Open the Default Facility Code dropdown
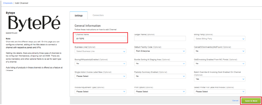The image size is (262, 105). tap(160, 51)
